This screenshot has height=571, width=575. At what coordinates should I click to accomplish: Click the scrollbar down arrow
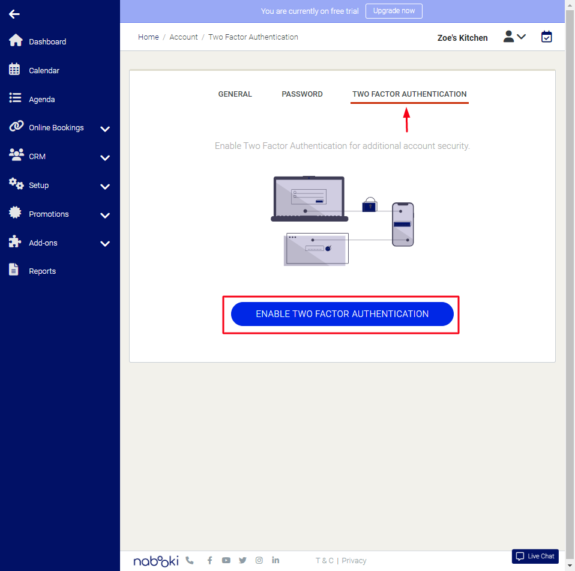(570, 566)
